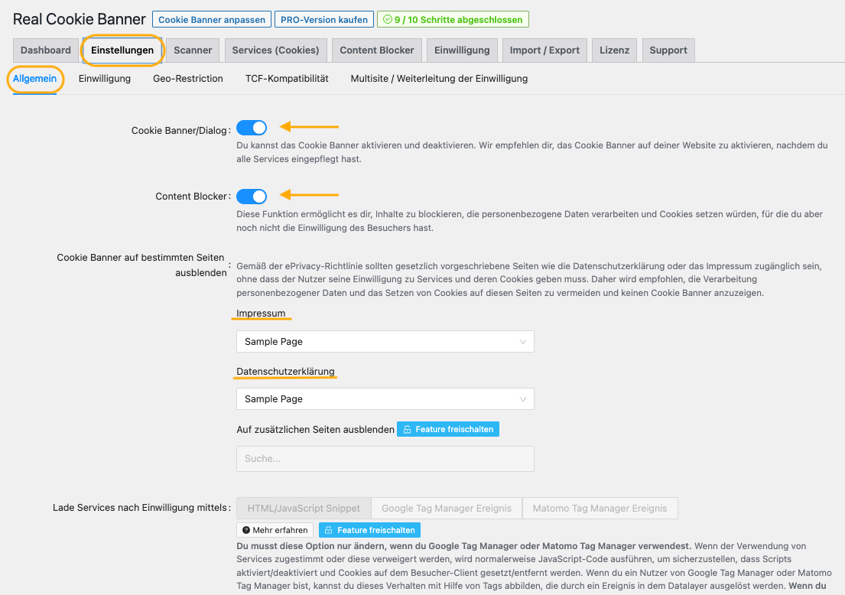Click the 'Content Blocker' setting label
The width and height of the screenshot is (845, 595).
(191, 197)
